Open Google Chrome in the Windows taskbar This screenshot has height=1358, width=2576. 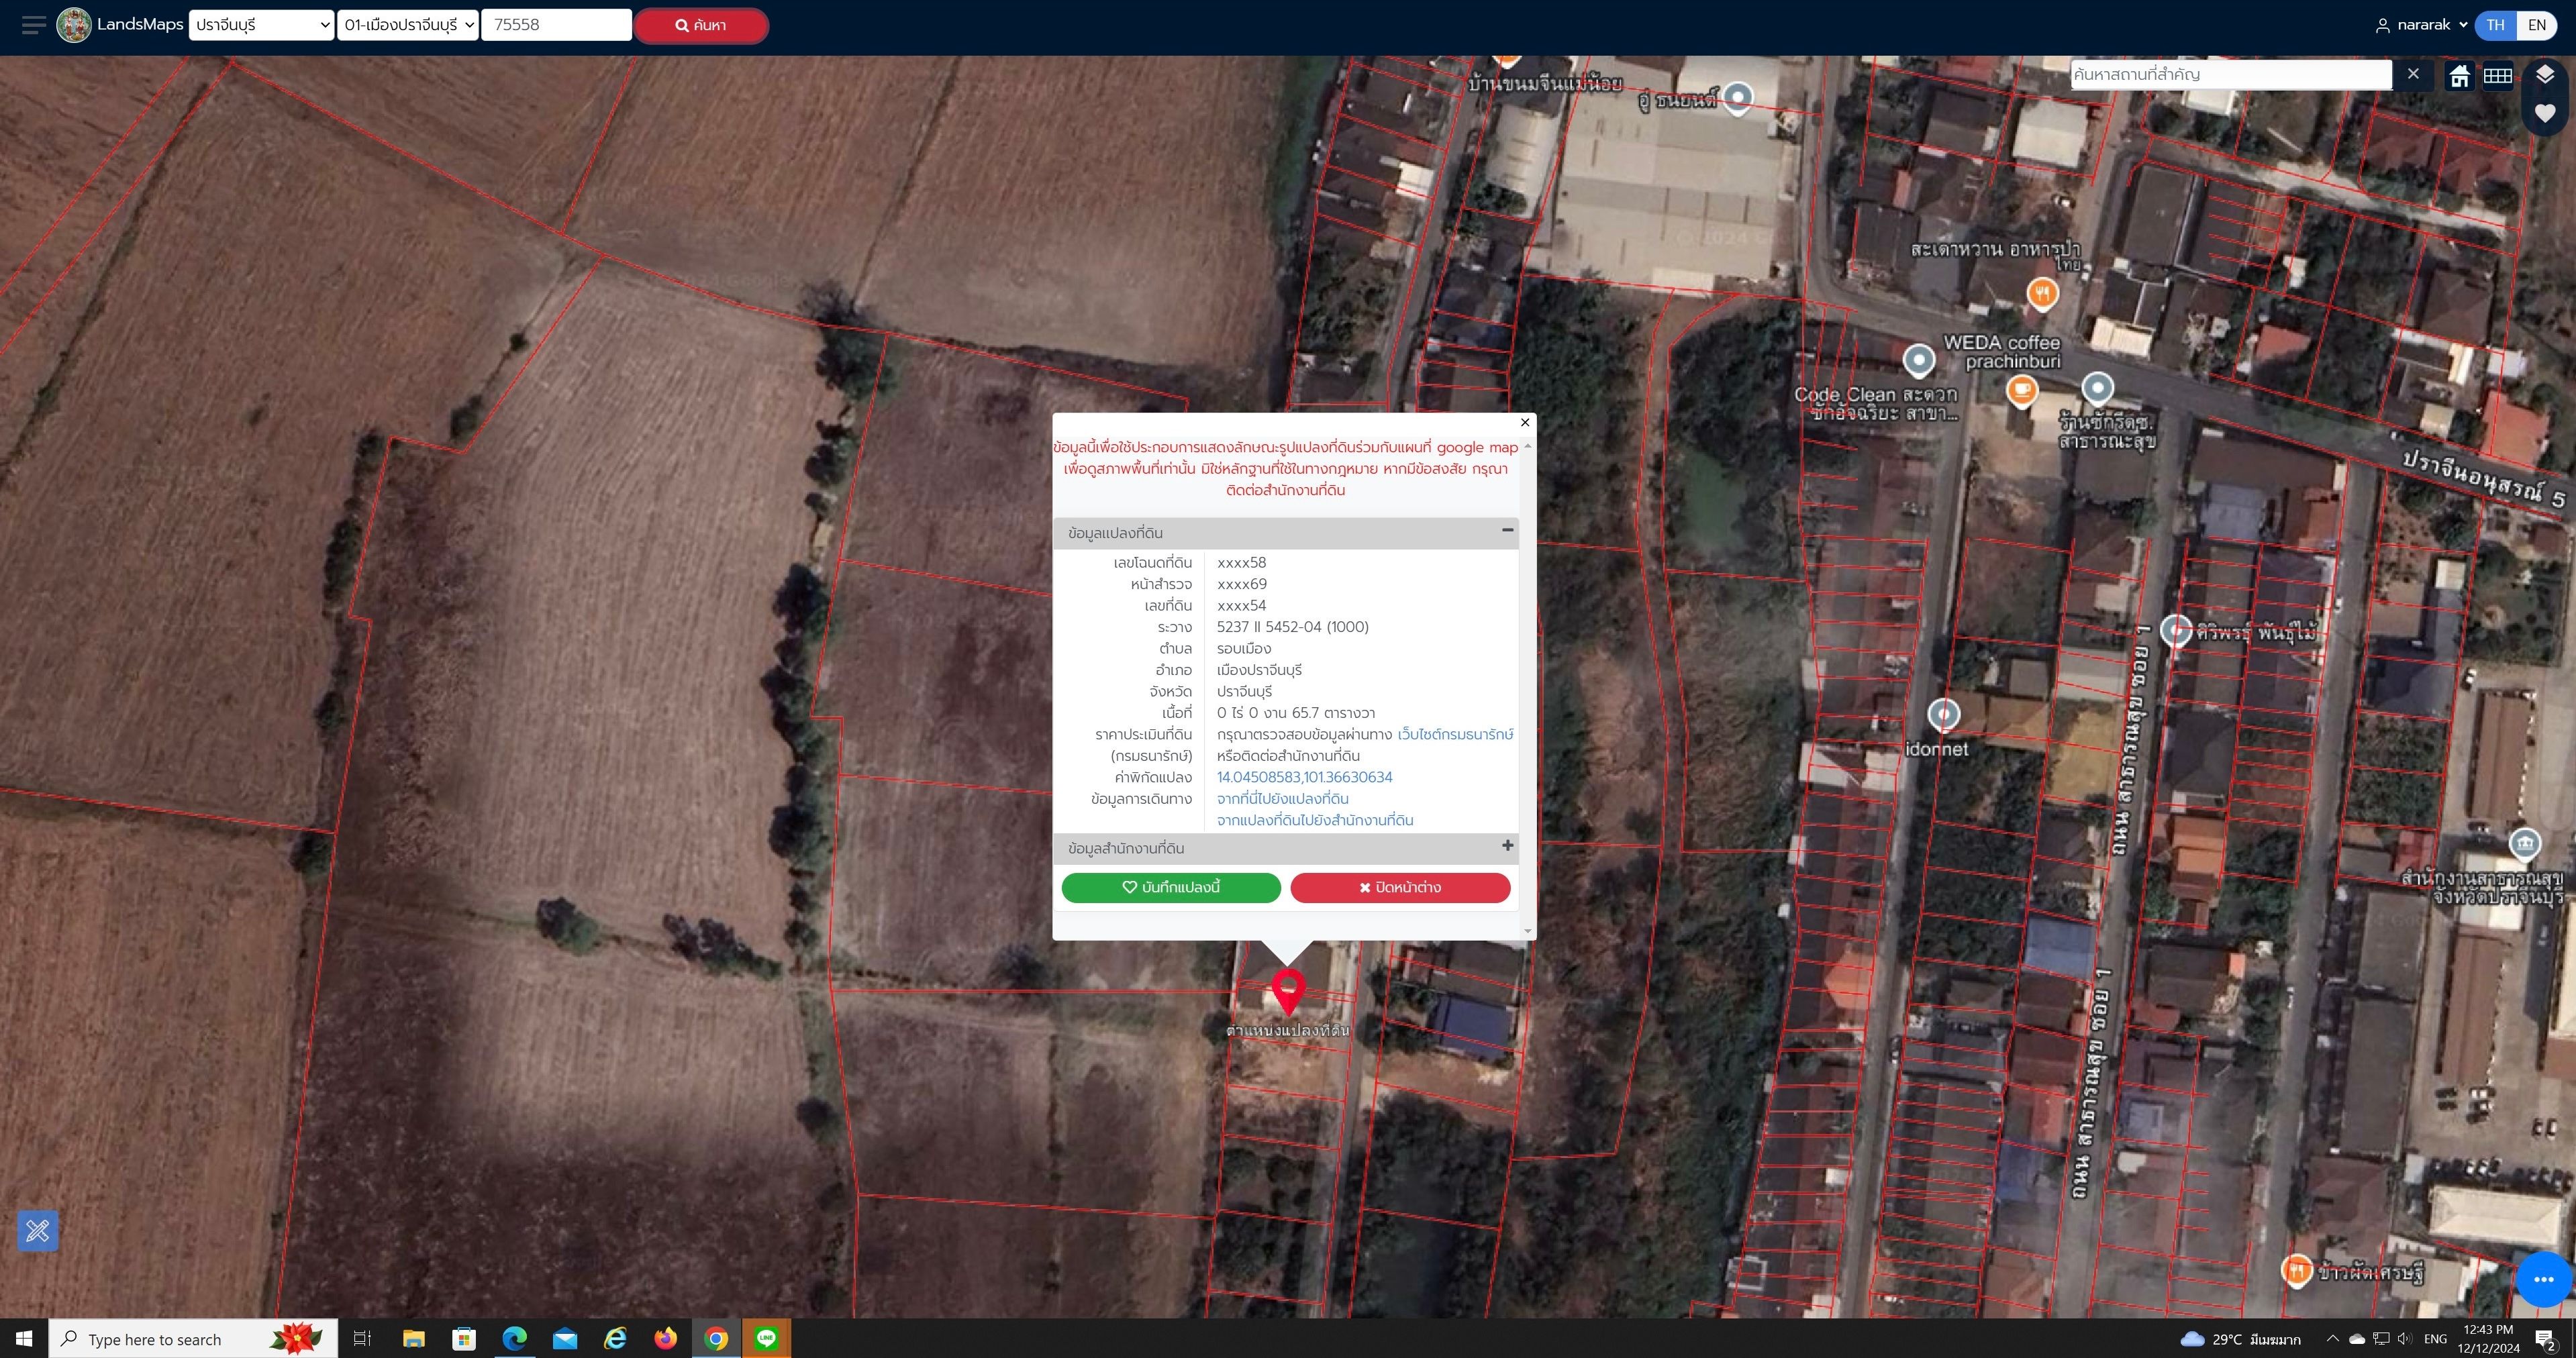coord(716,1338)
